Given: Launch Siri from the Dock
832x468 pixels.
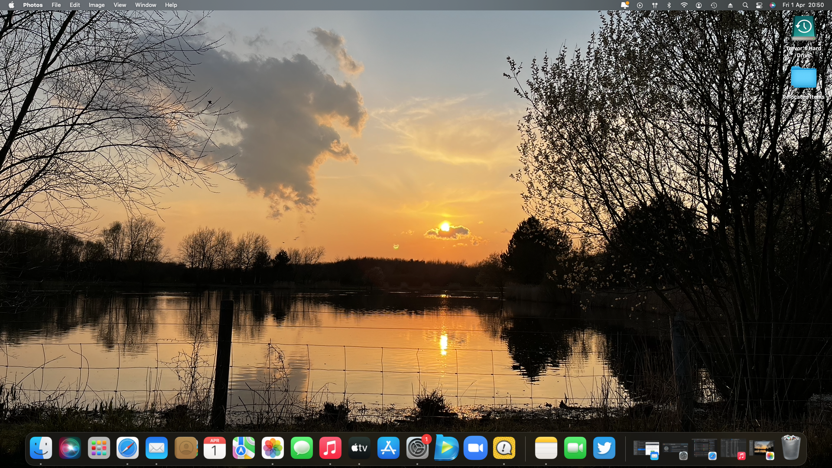Looking at the screenshot, I should (70, 448).
